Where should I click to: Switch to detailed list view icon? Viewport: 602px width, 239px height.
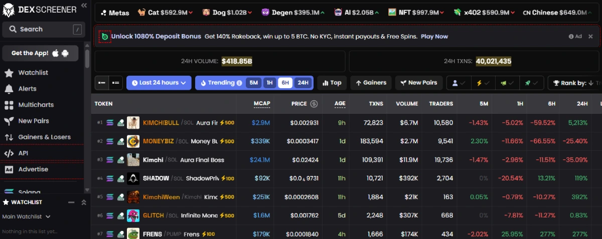[x=116, y=83]
